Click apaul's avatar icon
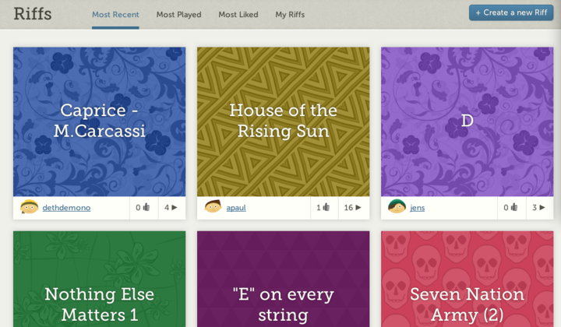561x327 pixels. (213, 206)
